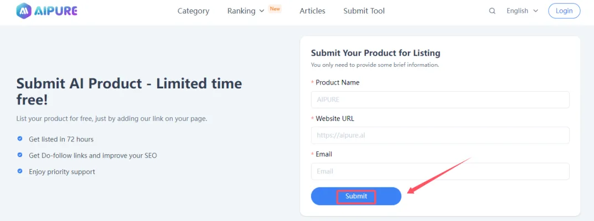
Task: Open the English language dropdown
Action: 522,11
